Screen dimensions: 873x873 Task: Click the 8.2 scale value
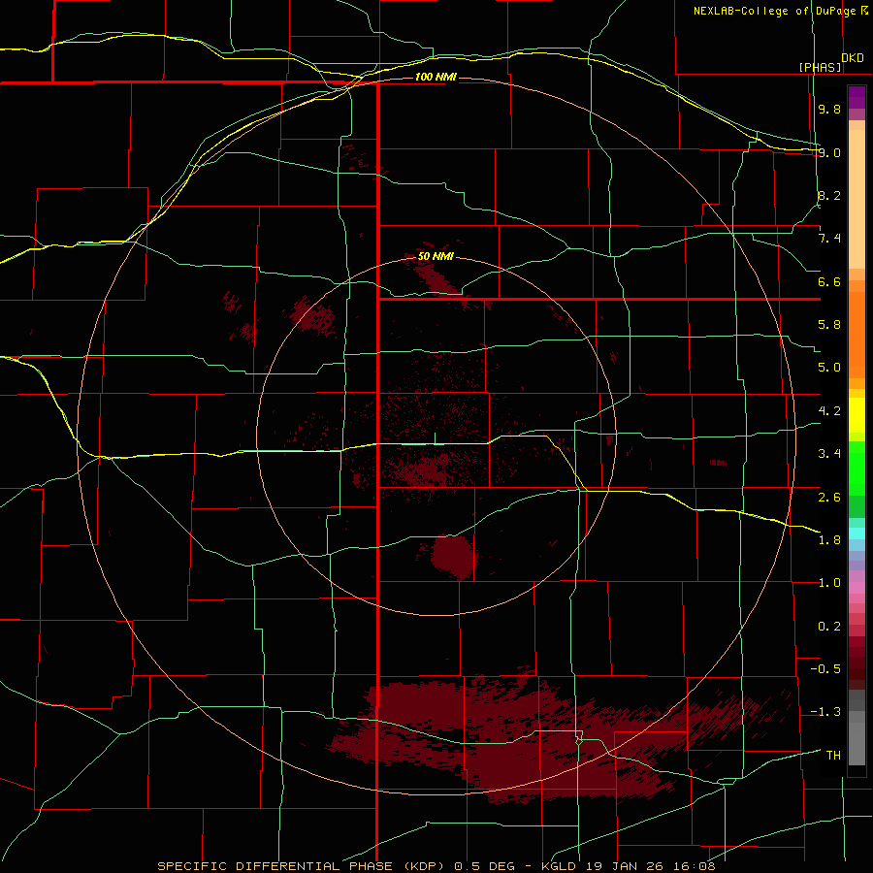(829, 195)
